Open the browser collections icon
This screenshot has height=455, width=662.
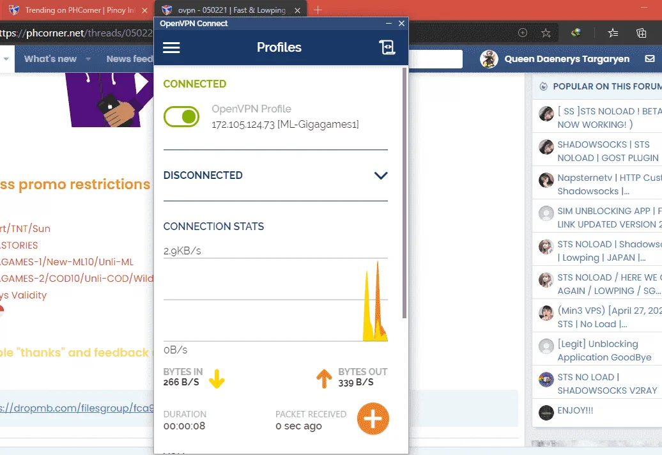tap(642, 33)
